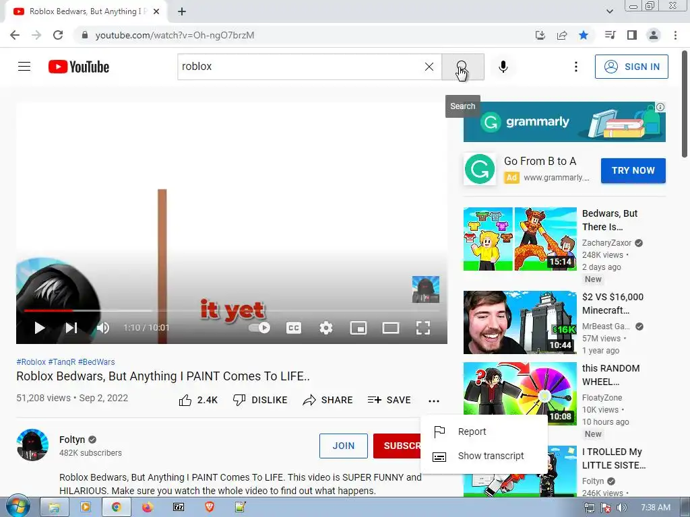Click the search magnifier button

click(x=462, y=67)
